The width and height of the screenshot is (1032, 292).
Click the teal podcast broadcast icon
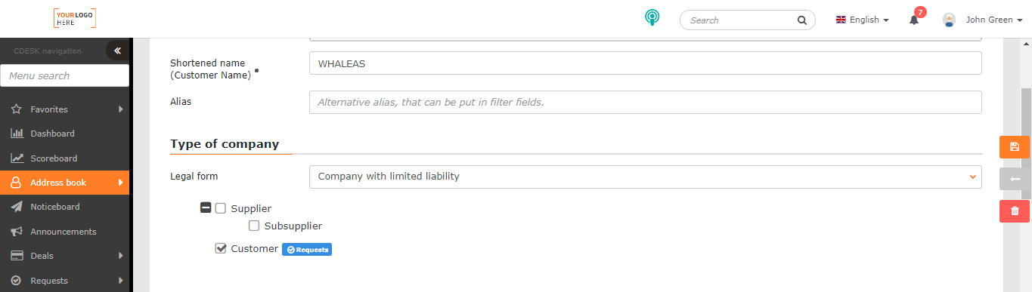651,19
